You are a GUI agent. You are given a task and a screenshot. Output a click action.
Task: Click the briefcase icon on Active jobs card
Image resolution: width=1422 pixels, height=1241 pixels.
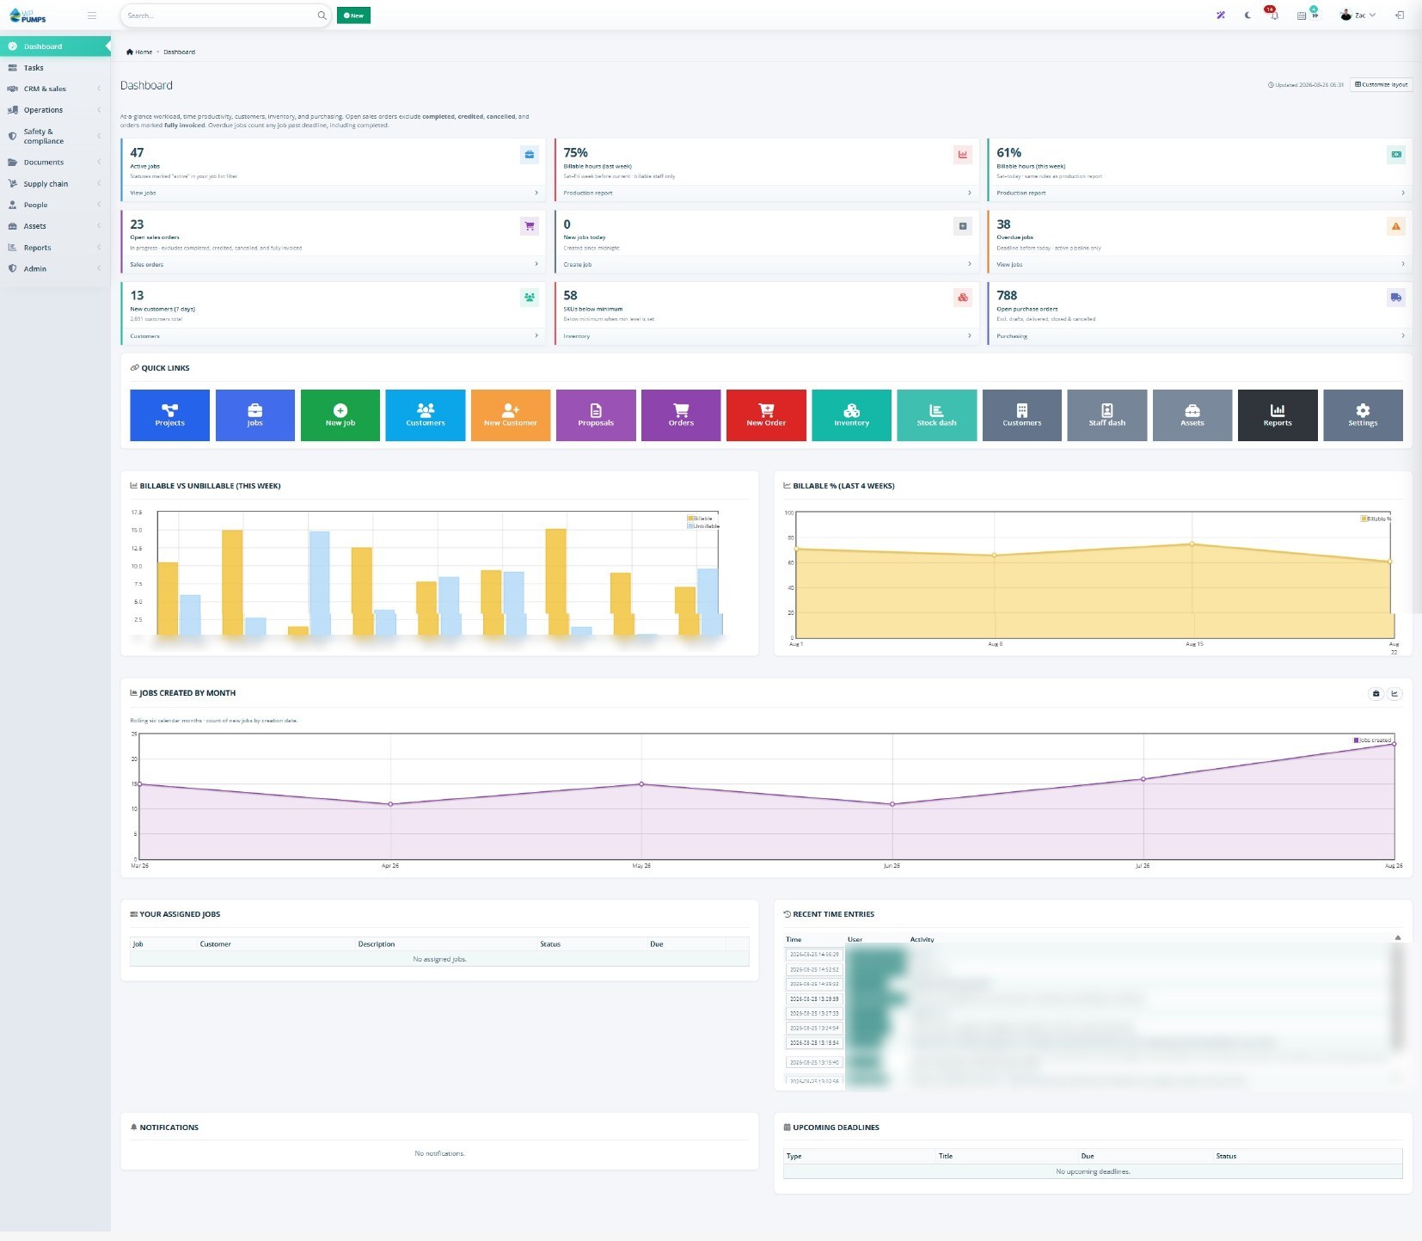click(530, 155)
